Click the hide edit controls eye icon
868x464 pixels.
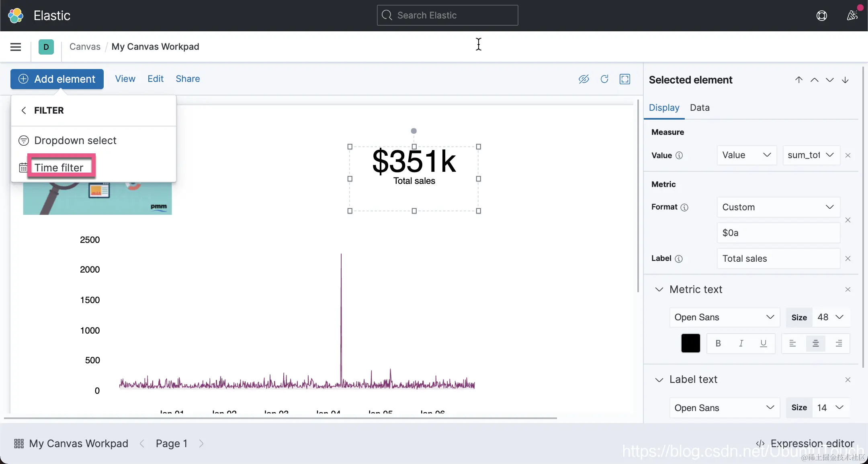click(x=583, y=79)
